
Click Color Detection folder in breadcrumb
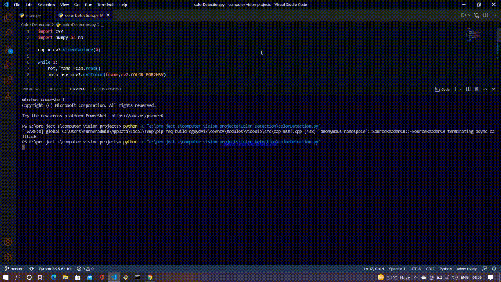click(x=36, y=25)
